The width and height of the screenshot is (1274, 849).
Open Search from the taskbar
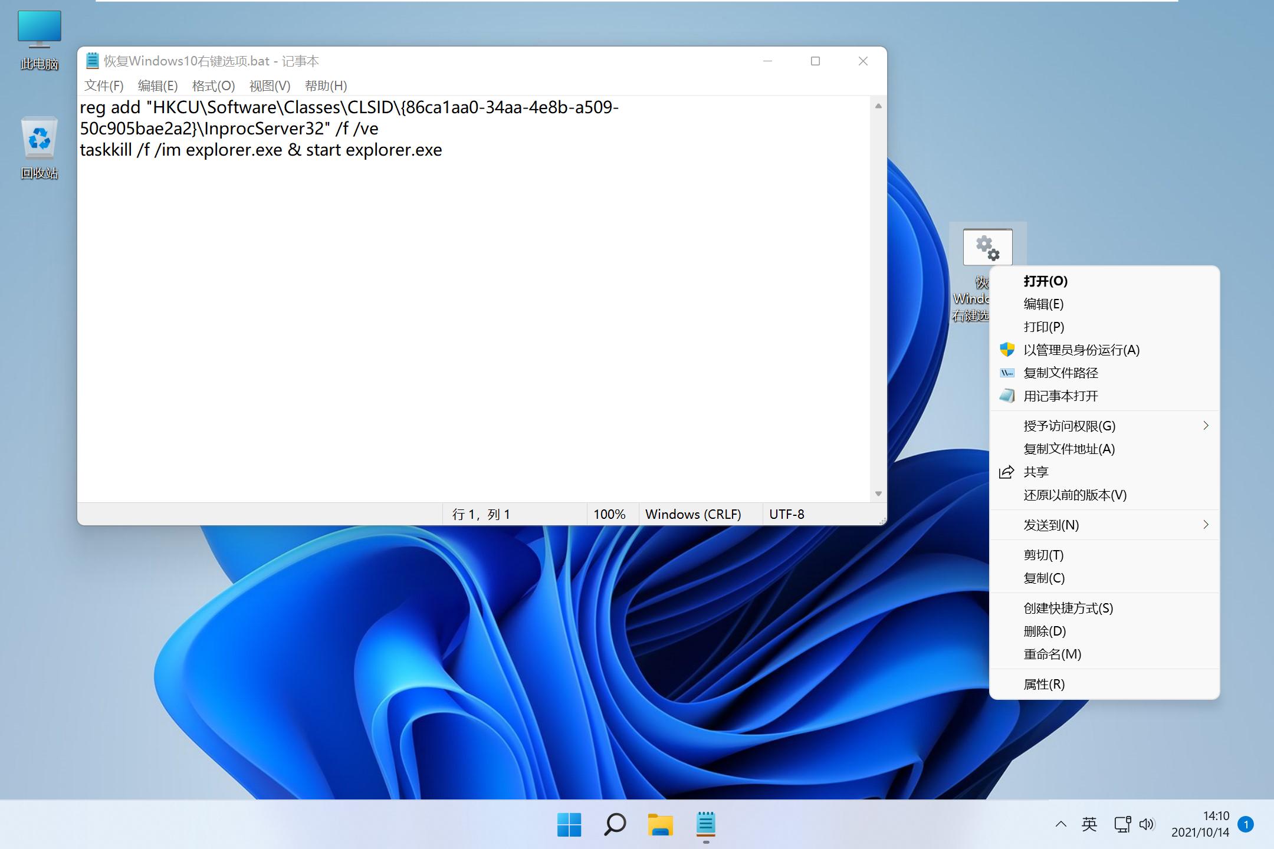[x=614, y=825]
